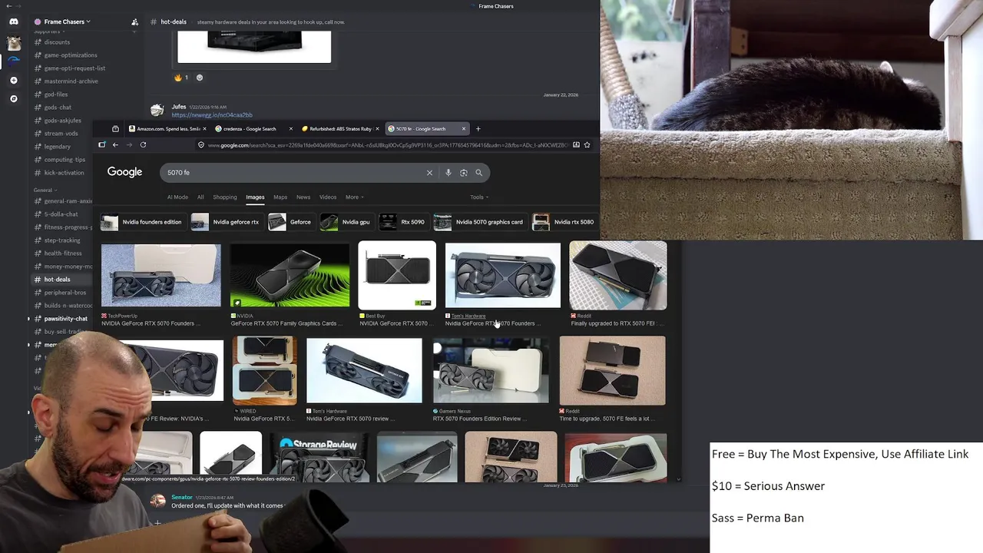Select the AI Mode search tab

[177, 197]
